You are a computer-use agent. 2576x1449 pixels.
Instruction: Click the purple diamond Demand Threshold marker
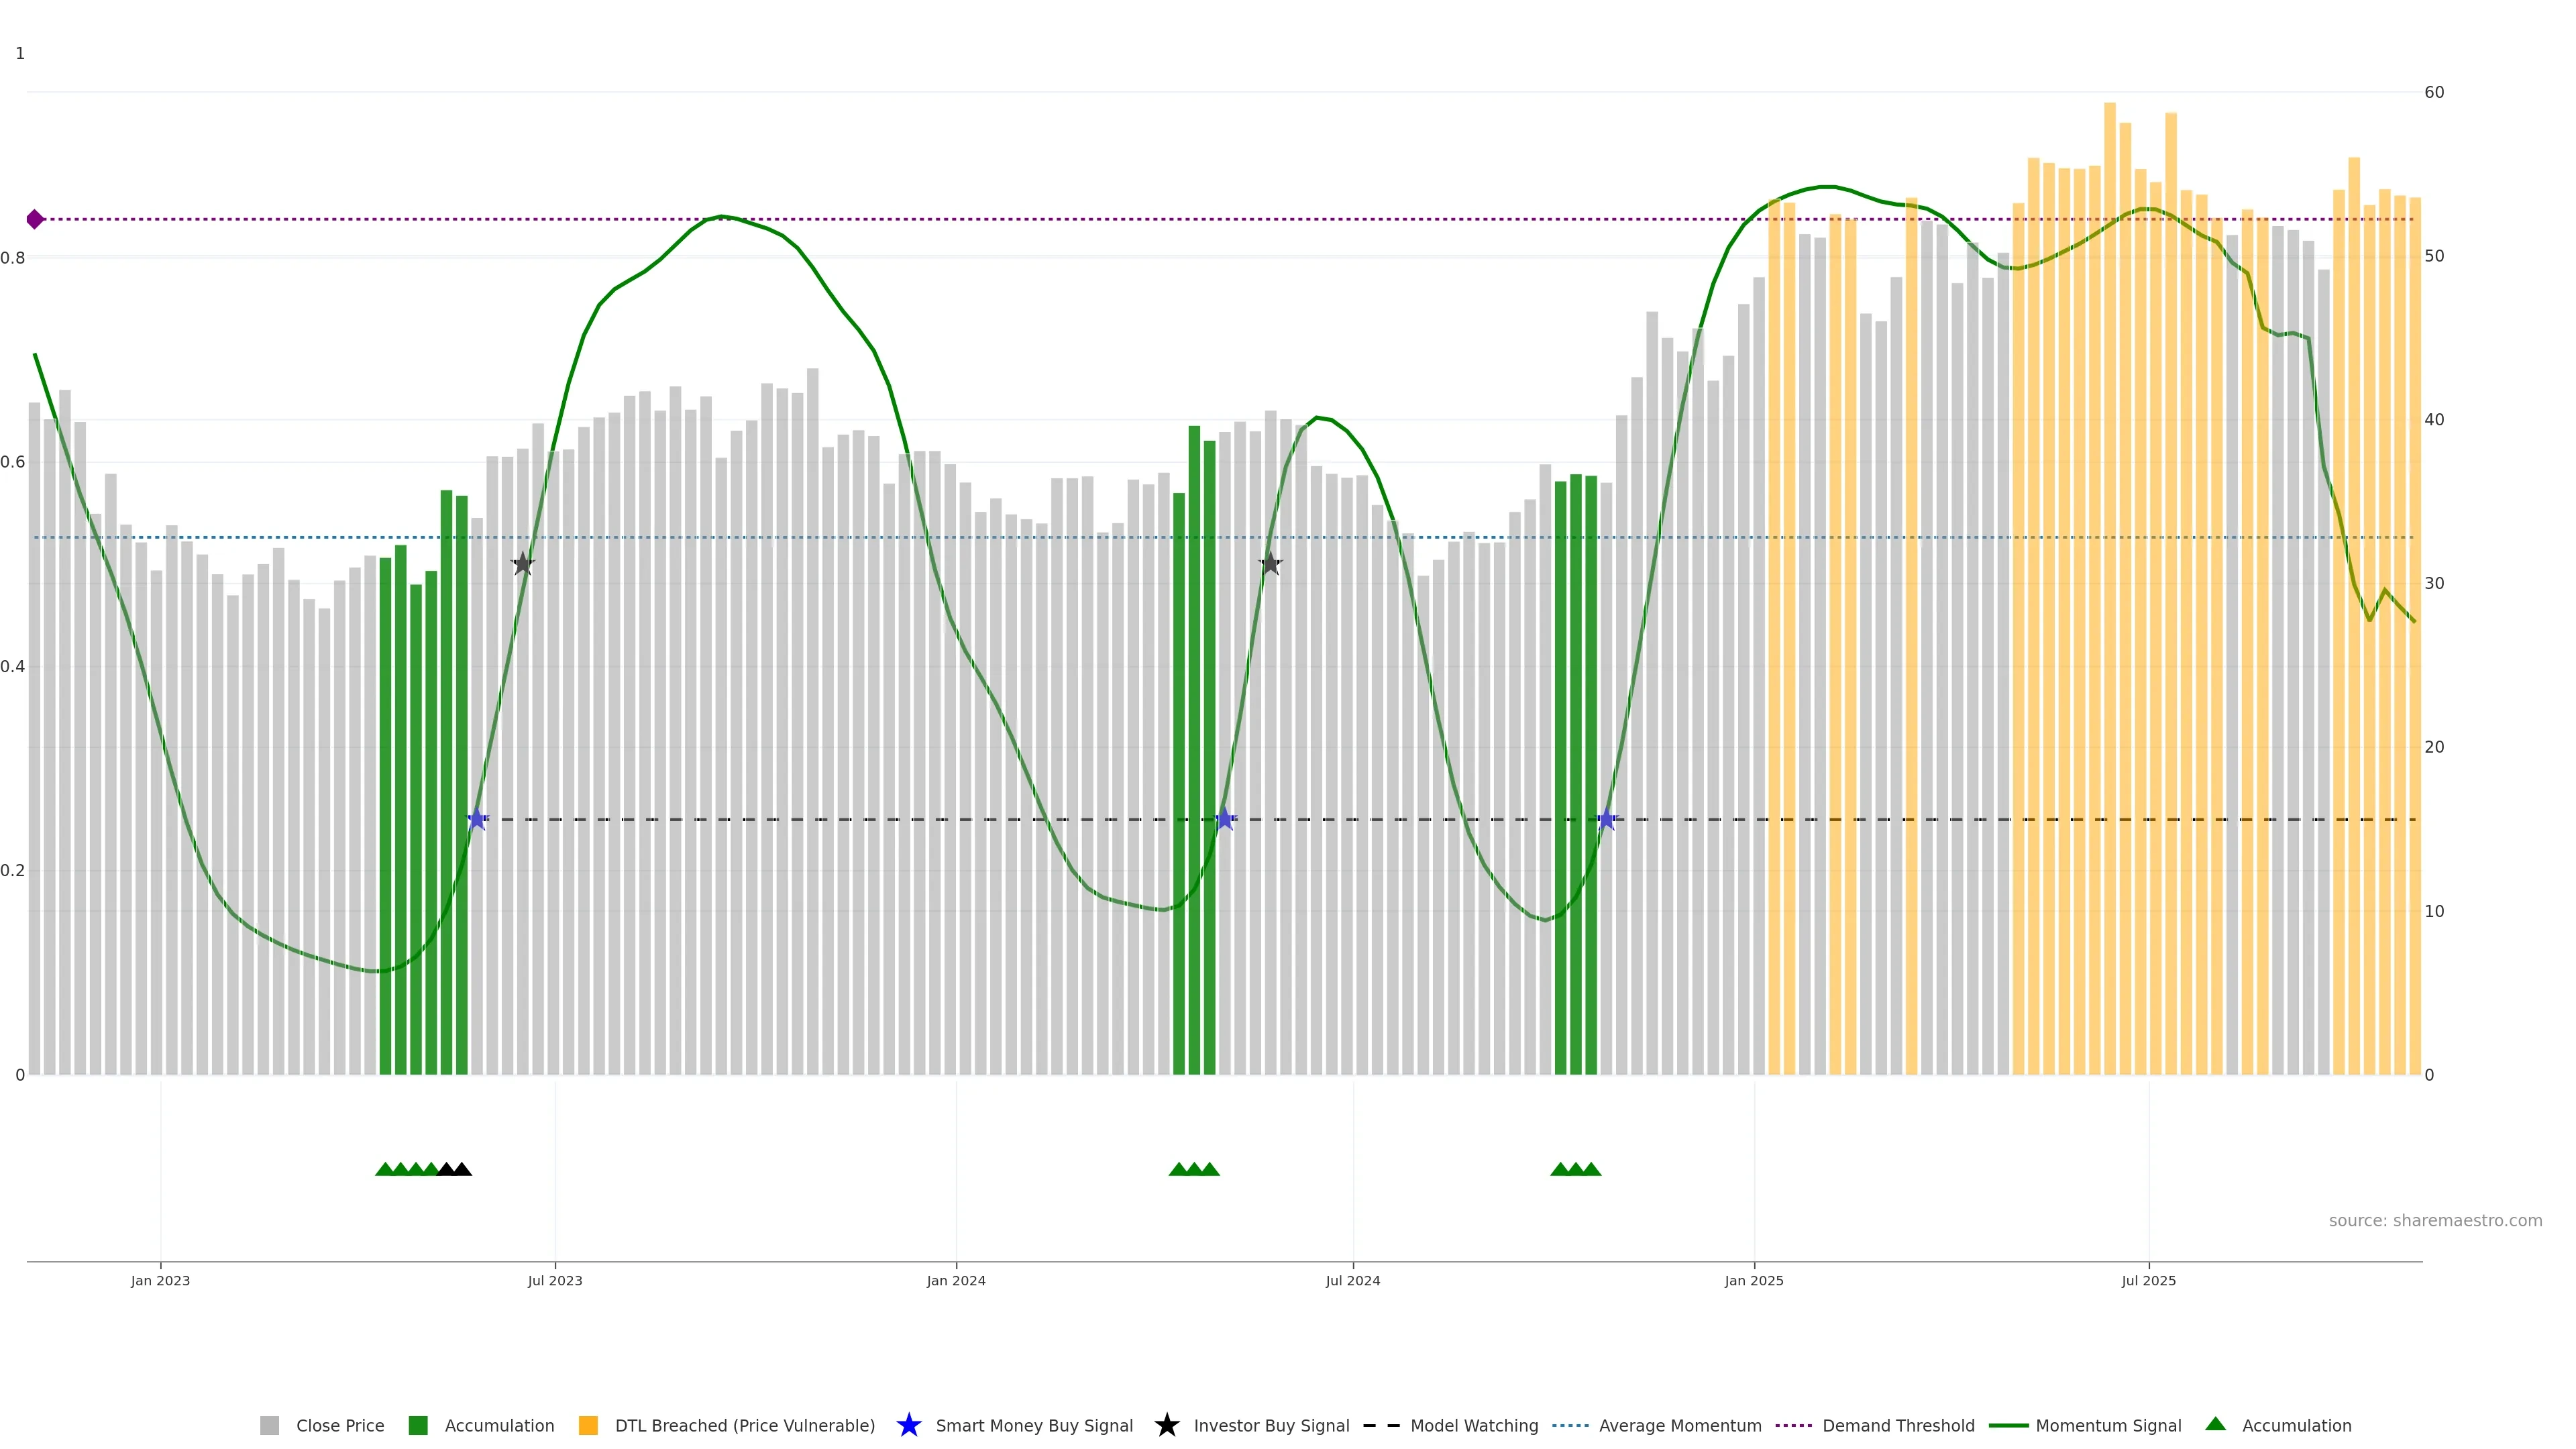coord(35,219)
